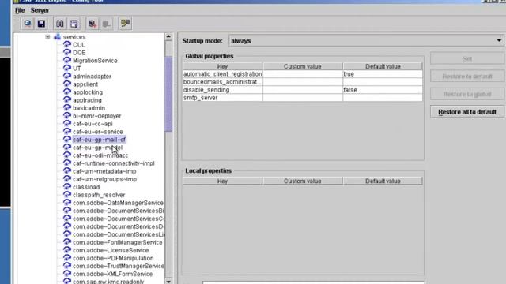506x284 pixels.
Task: Click the service icon beside CUL
Action: pos(66,44)
